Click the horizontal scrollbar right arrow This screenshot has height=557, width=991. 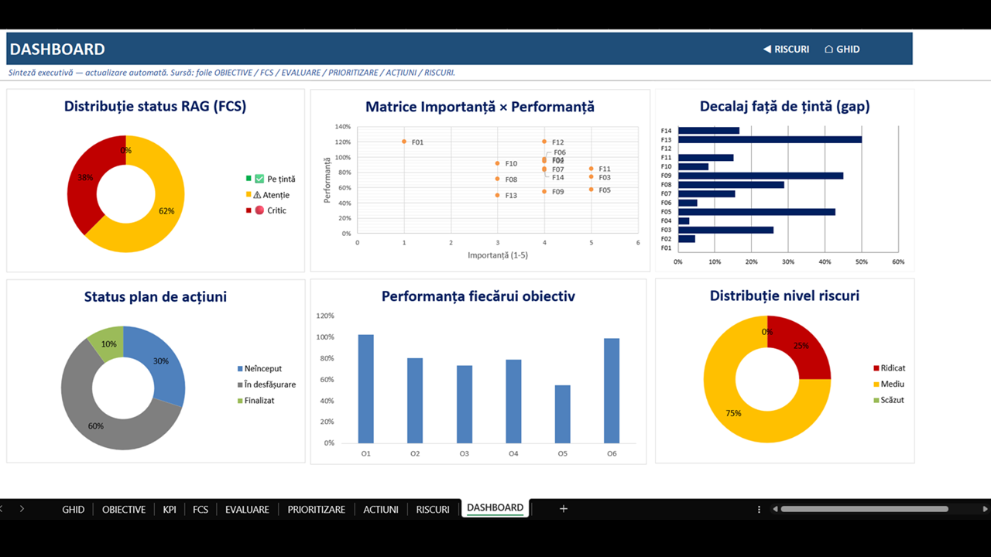[985, 509]
